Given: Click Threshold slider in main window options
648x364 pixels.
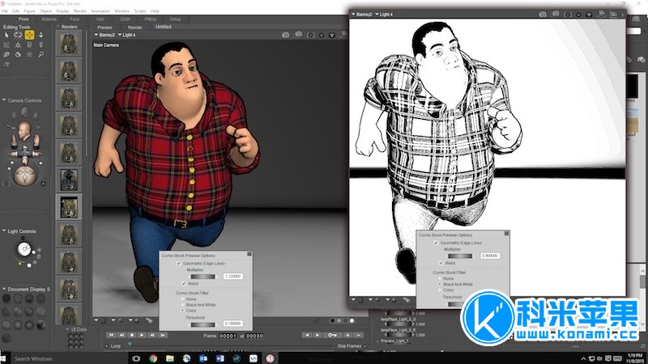Looking at the screenshot, I should point(203,324).
